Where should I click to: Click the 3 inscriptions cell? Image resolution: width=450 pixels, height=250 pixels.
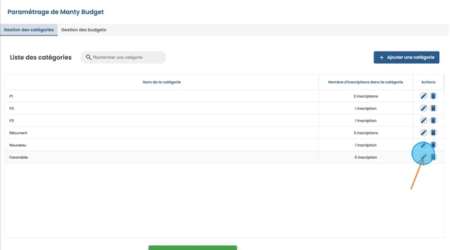click(x=365, y=133)
